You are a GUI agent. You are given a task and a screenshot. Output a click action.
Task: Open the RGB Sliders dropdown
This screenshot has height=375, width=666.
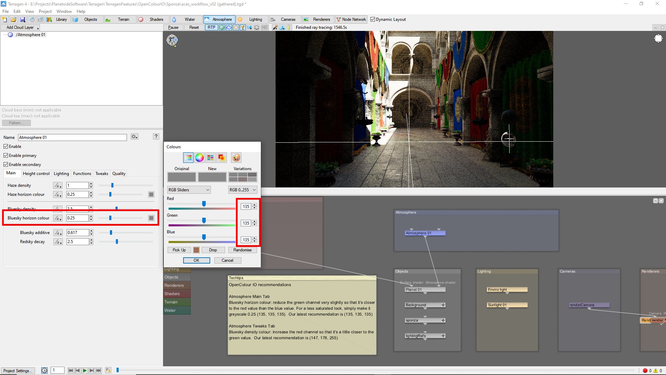(x=189, y=190)
